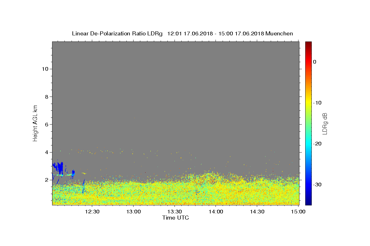
Task: Pick the dark red top of the colorbar
Action: click(x=308, y=44)
